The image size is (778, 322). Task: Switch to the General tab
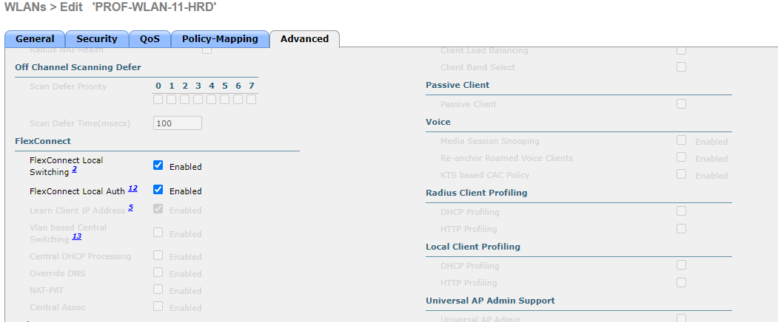(35, 39)
